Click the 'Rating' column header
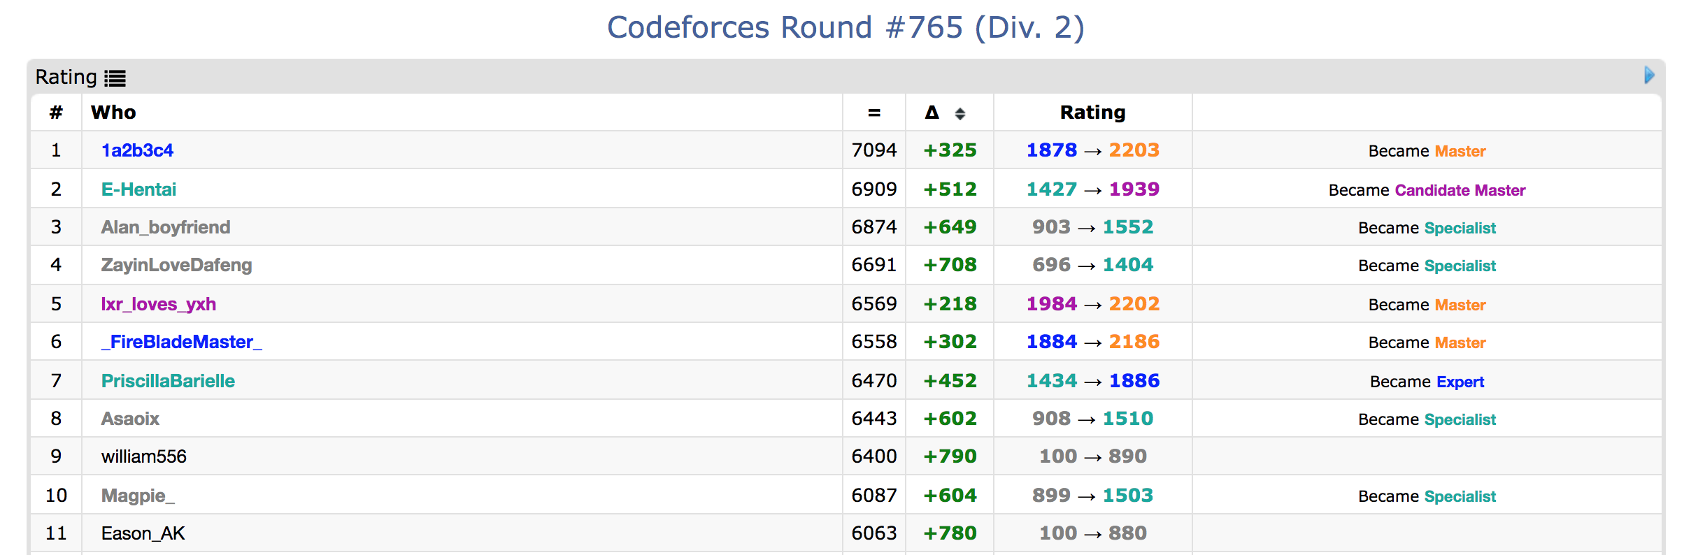This screenshot has width=1705, height=555. tap(1092, 113)
